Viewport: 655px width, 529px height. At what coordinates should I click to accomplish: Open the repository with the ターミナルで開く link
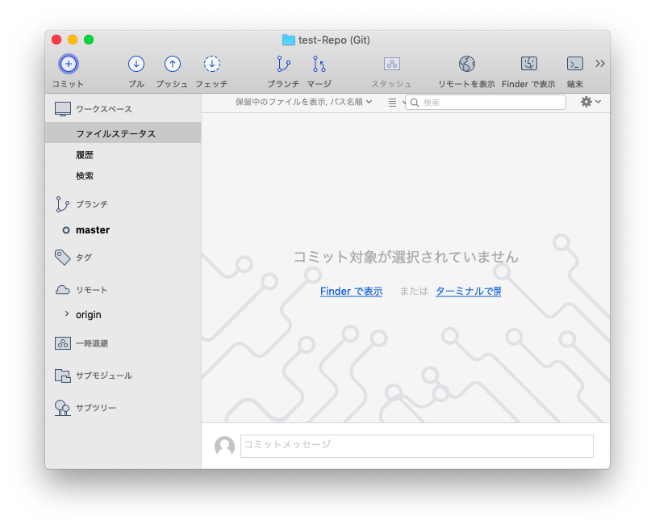point(468,292)
